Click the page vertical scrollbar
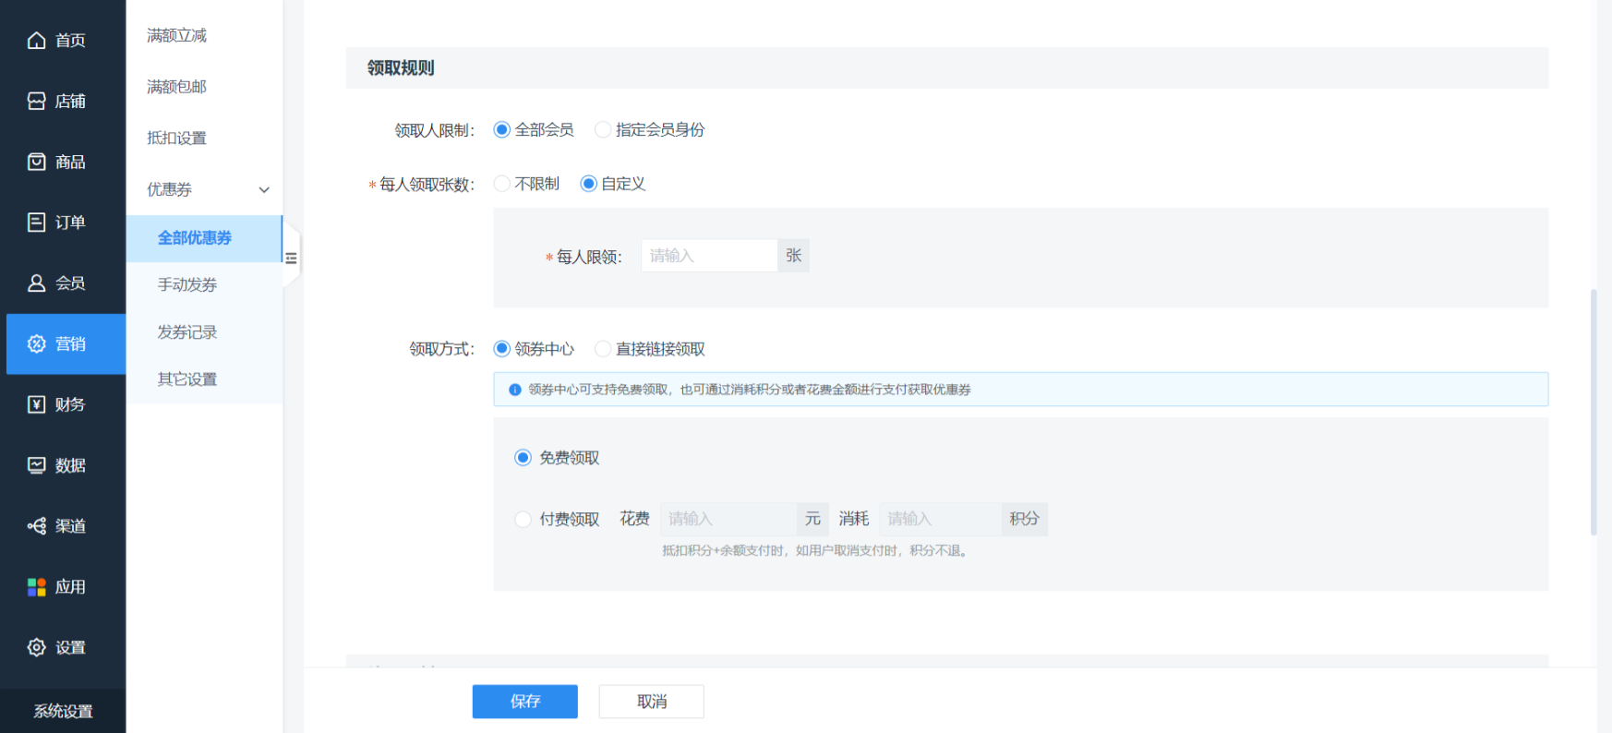 pos(1594,412)
